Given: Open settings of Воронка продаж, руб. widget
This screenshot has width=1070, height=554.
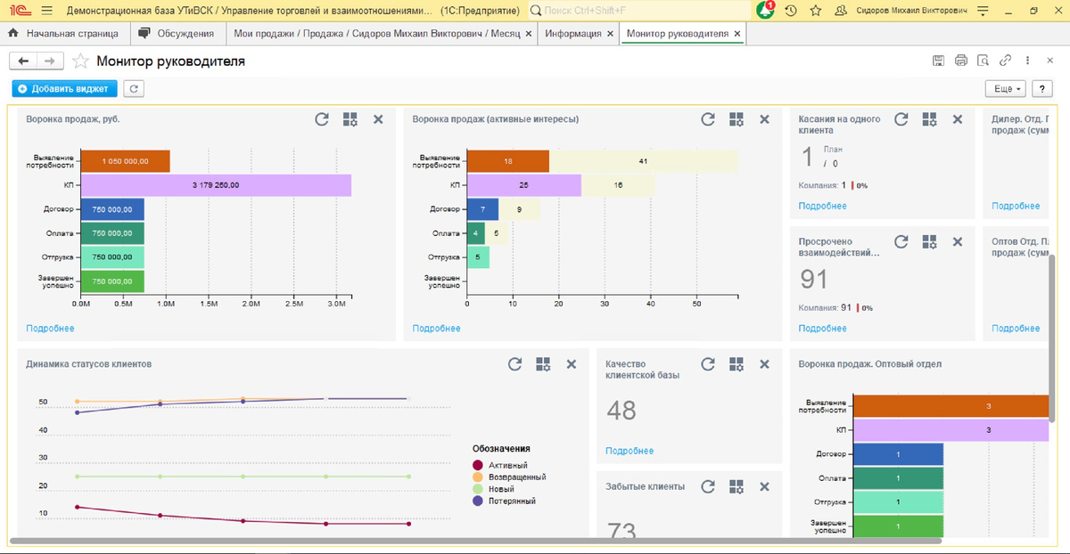Looking at the screenshot, I should click(350, 119).
